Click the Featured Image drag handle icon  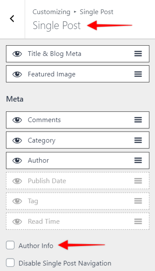tap(138, 74)
